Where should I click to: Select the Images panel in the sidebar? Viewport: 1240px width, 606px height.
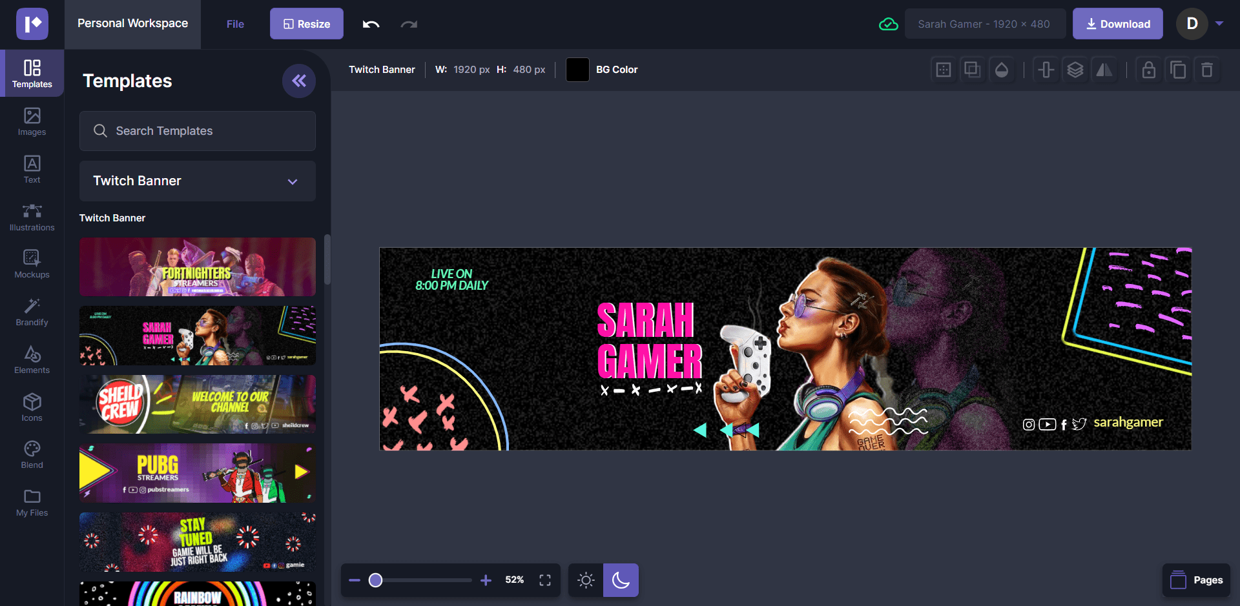32,121
